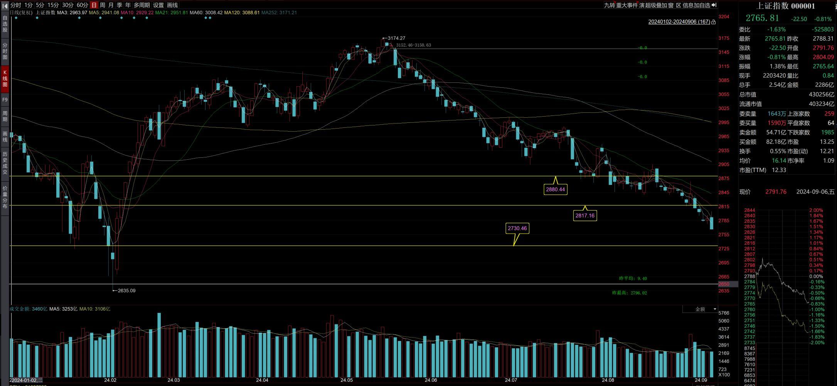Select the 1分 one-minute period
Image resolution: width=837 pixels, height=386 pixels.
tap(29, 5)
